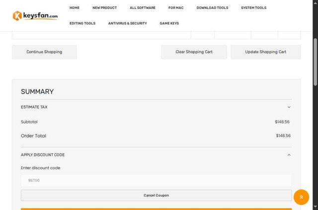Open Game Keys menu
Screen dimensions: 318x210
tap(169, 23)
